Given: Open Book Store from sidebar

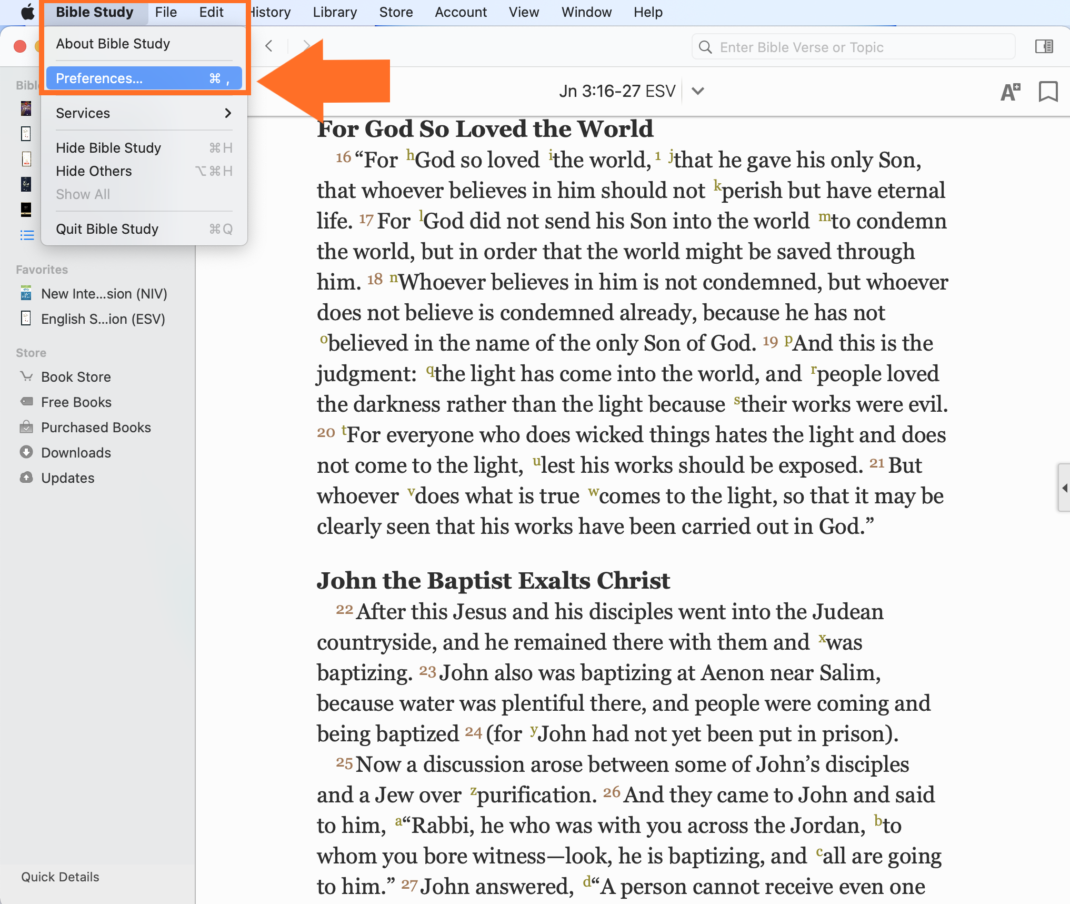Looking at the screenshot, I should (76, 377).
